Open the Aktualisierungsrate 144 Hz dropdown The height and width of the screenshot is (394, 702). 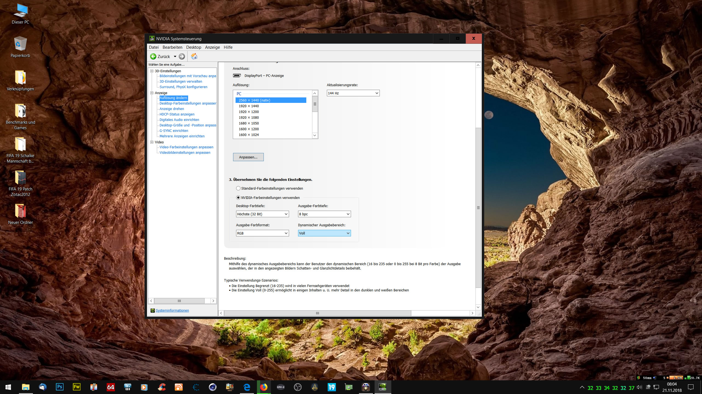pyautogui.click(x=353, y=93)
